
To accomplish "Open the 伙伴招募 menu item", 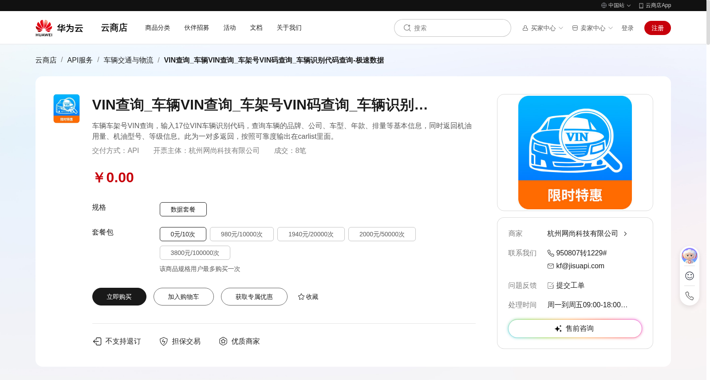I will (197, 27).
